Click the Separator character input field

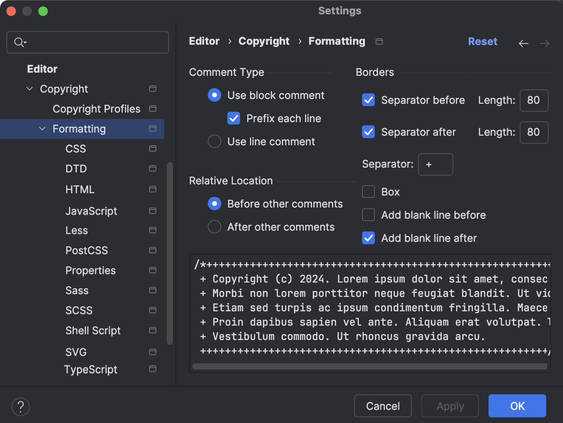pos(435,164)
